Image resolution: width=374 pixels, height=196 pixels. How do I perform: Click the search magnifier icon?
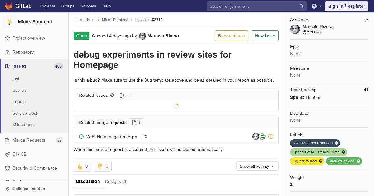301,6
